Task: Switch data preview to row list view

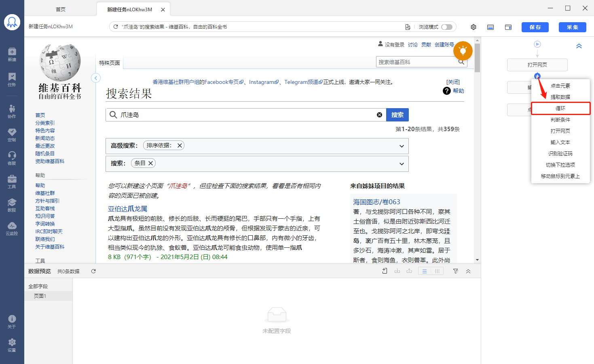Action: 425,271
